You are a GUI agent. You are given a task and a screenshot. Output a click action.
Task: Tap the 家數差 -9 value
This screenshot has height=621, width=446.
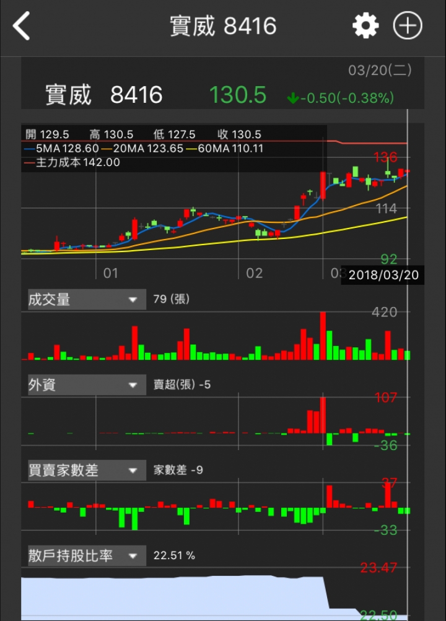[x=178, y=470]
